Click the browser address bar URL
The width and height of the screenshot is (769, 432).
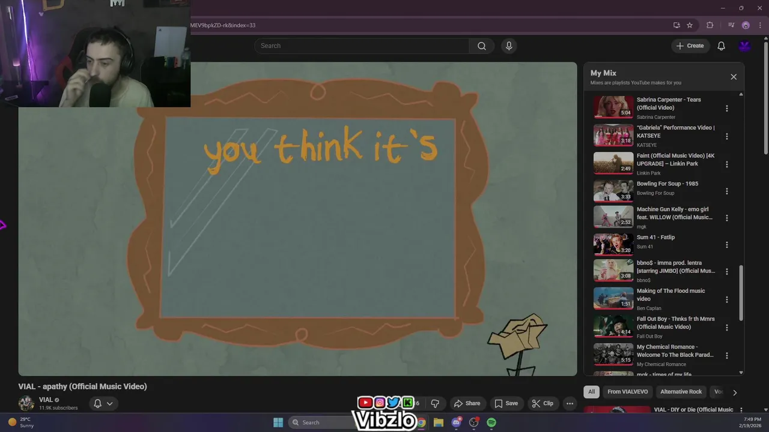coord(223,25)
